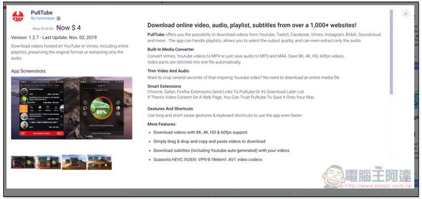Click the Now $ 4 price

pos(69,28)
